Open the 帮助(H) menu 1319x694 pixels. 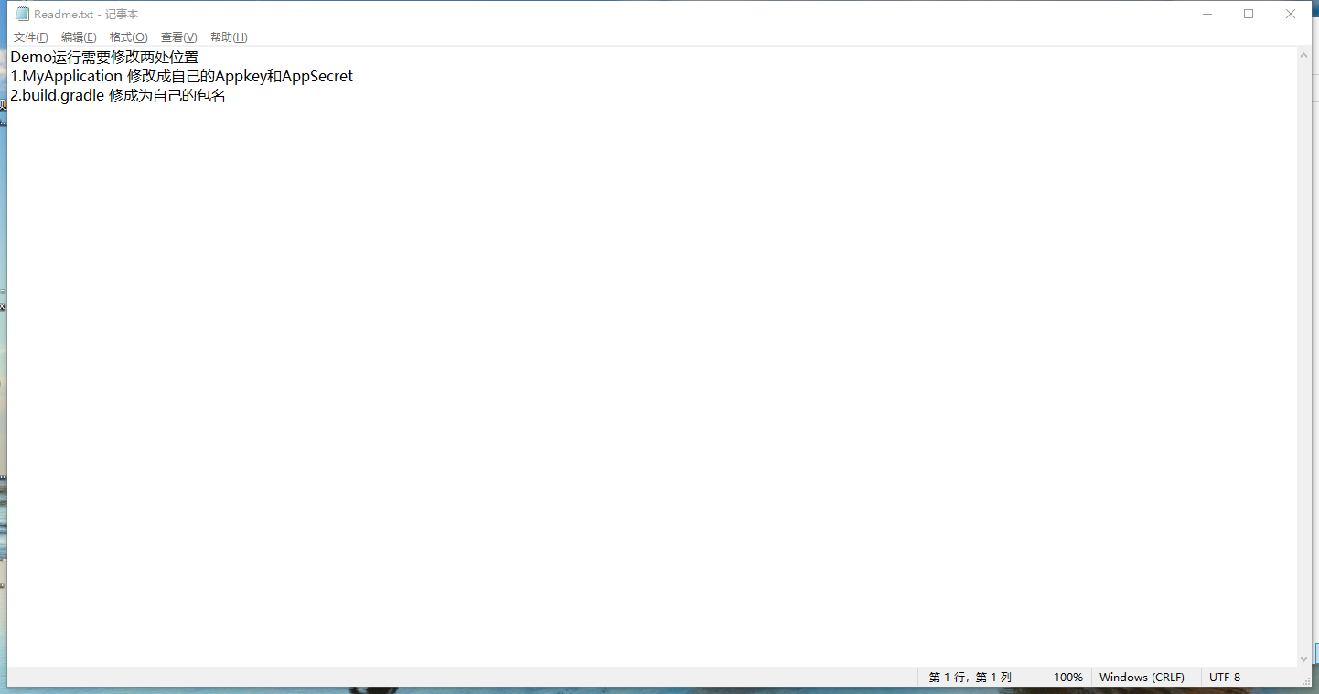(x=229, y=37)
